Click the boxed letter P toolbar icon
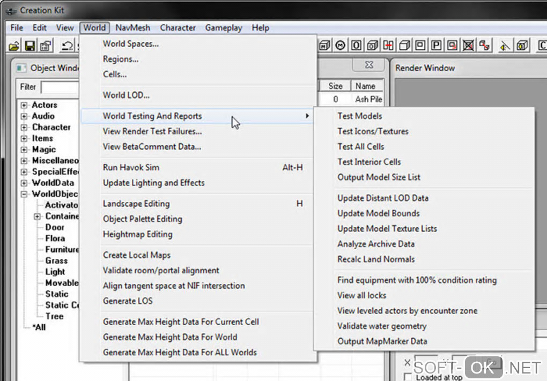 [437, 46]
